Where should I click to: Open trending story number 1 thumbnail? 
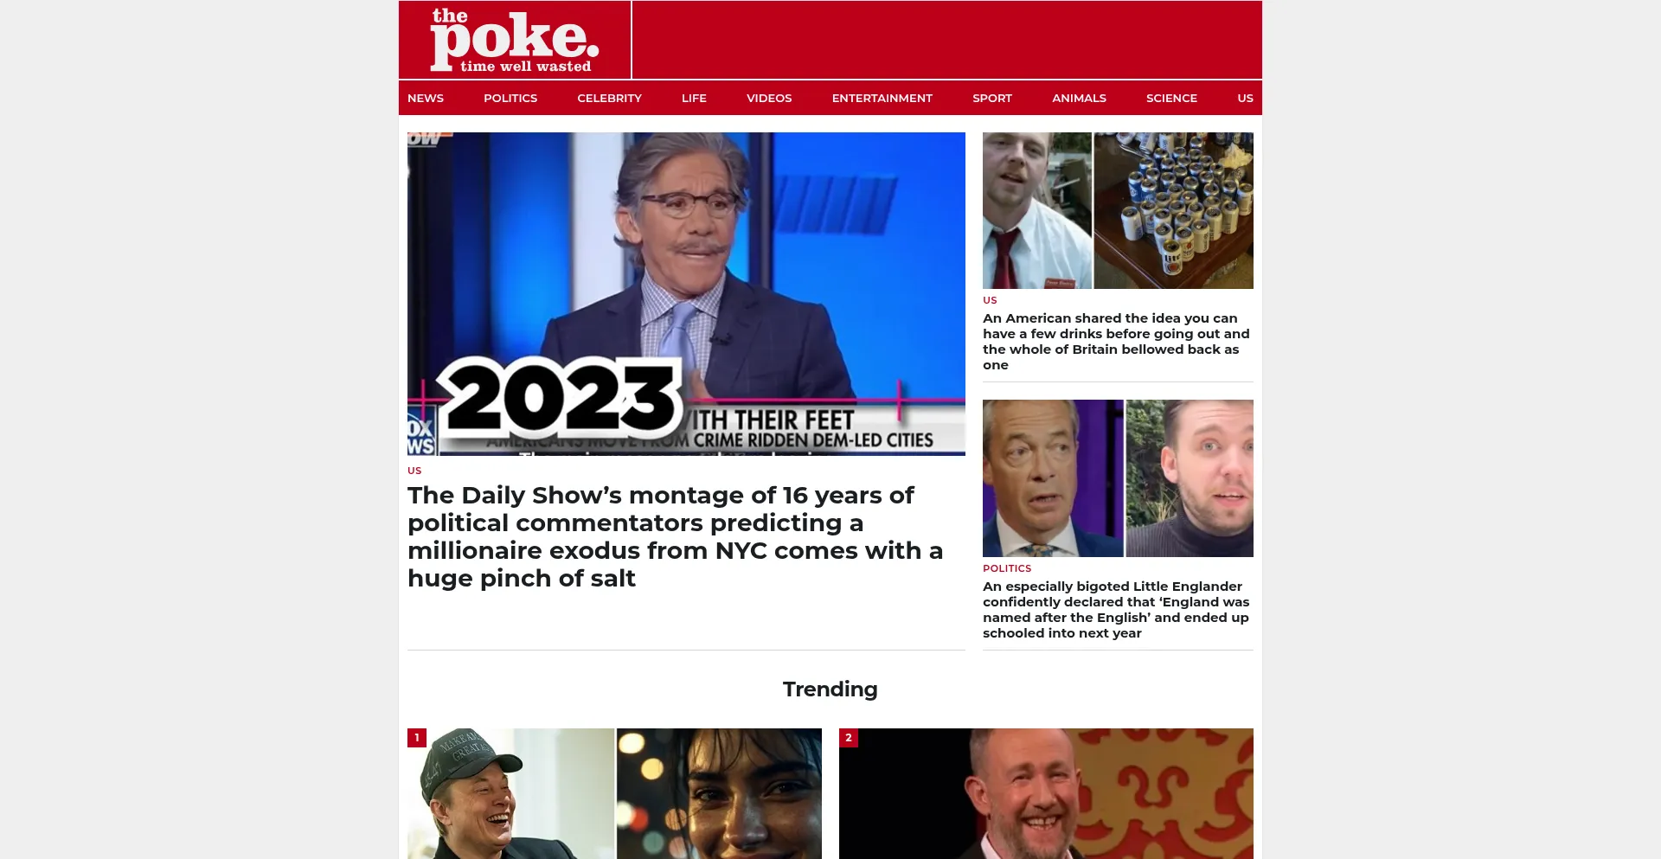pos(614,793)
